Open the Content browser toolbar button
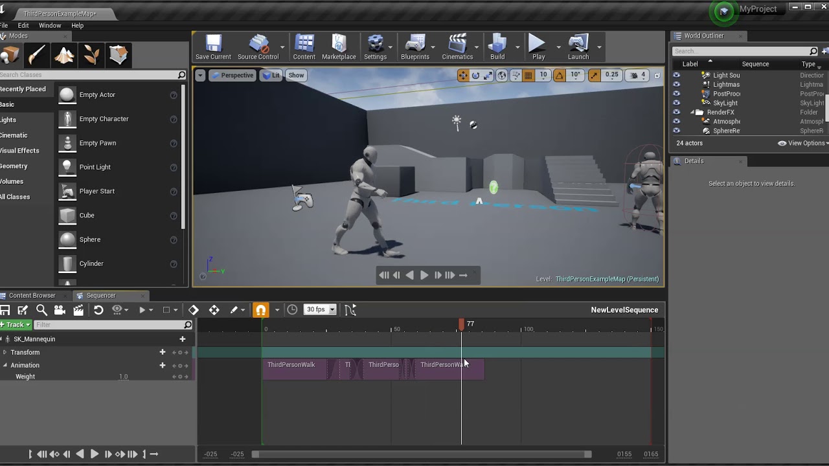The image size is (829, 466). tap(304, 47)
